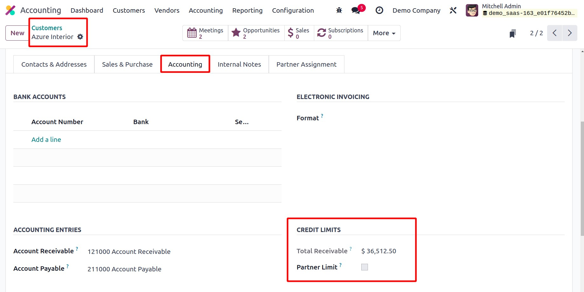
Task: Open the conversations chat icon
Action: click(356, 10)
